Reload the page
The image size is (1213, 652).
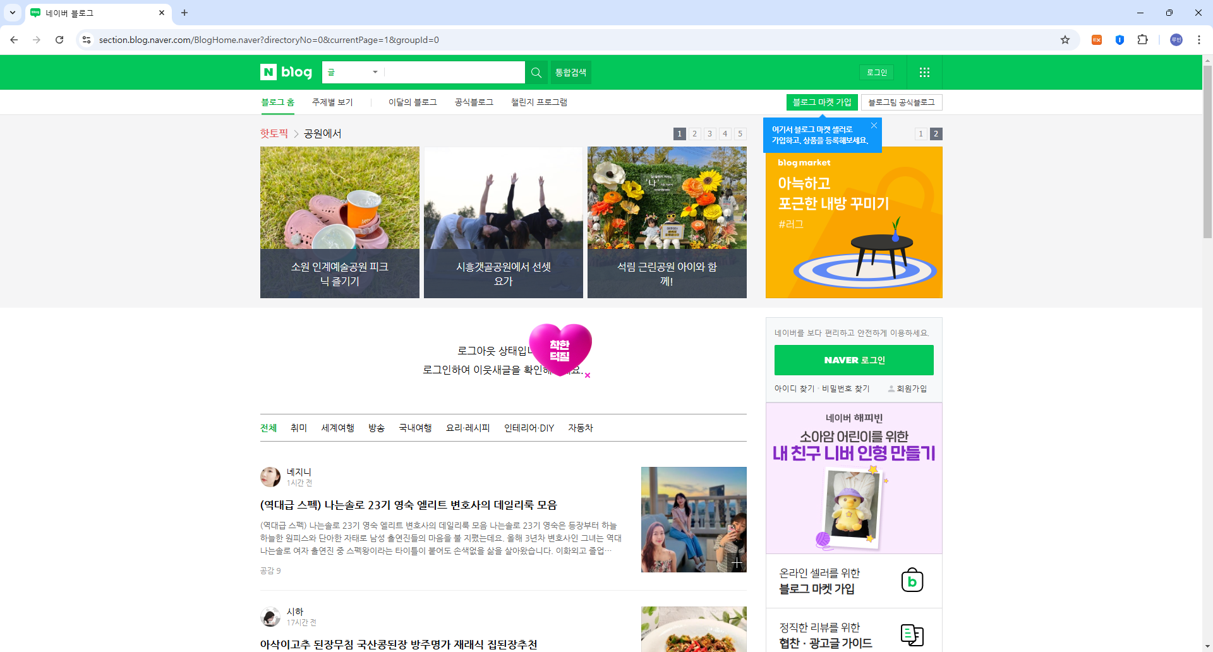59,40
